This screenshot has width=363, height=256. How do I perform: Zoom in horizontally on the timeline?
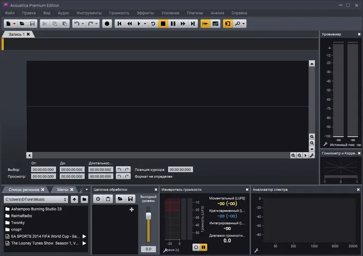point(293,155)
